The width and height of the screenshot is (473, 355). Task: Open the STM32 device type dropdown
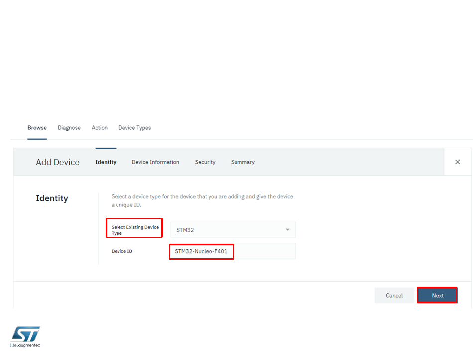point(233,230)
